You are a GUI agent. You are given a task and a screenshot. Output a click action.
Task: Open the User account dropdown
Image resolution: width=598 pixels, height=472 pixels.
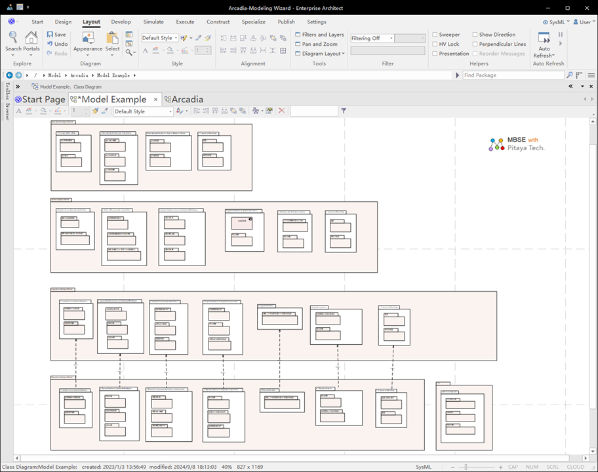click(x=584, y=22)
